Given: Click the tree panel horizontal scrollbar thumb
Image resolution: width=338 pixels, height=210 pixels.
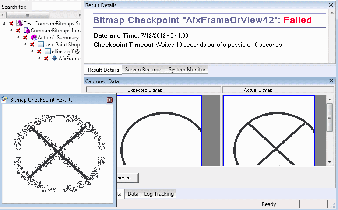Looking at the screenshot, I should click(x=28, y=15).
